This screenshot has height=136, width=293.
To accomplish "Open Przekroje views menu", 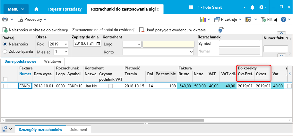I will coord(228,20).
